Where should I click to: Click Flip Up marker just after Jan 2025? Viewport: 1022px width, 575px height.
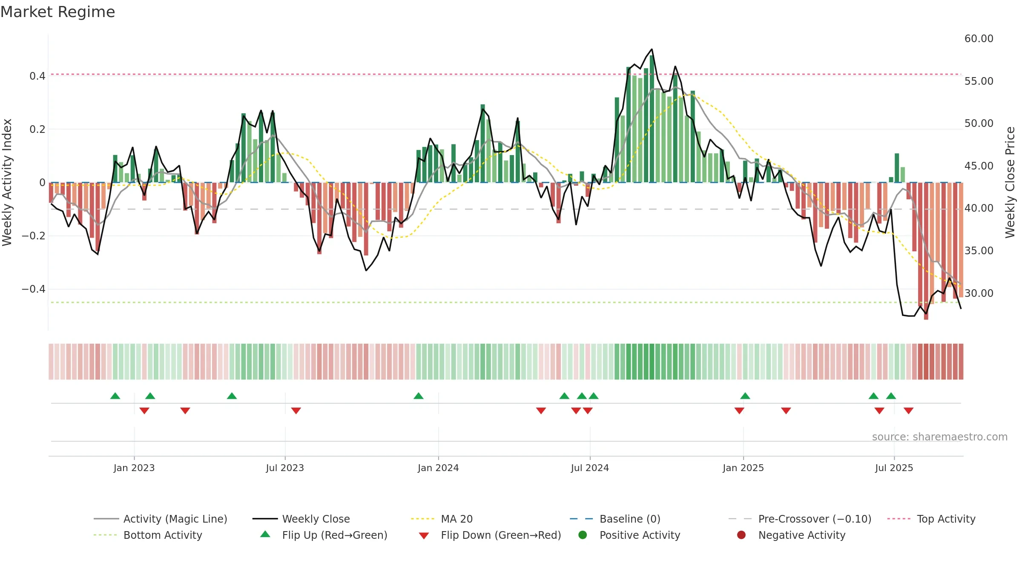point(745,396)
